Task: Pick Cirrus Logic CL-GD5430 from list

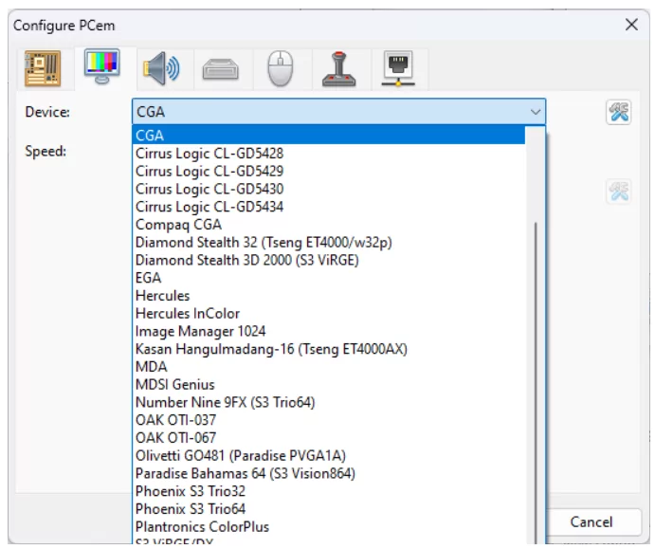Action: (x=329, y=189)
